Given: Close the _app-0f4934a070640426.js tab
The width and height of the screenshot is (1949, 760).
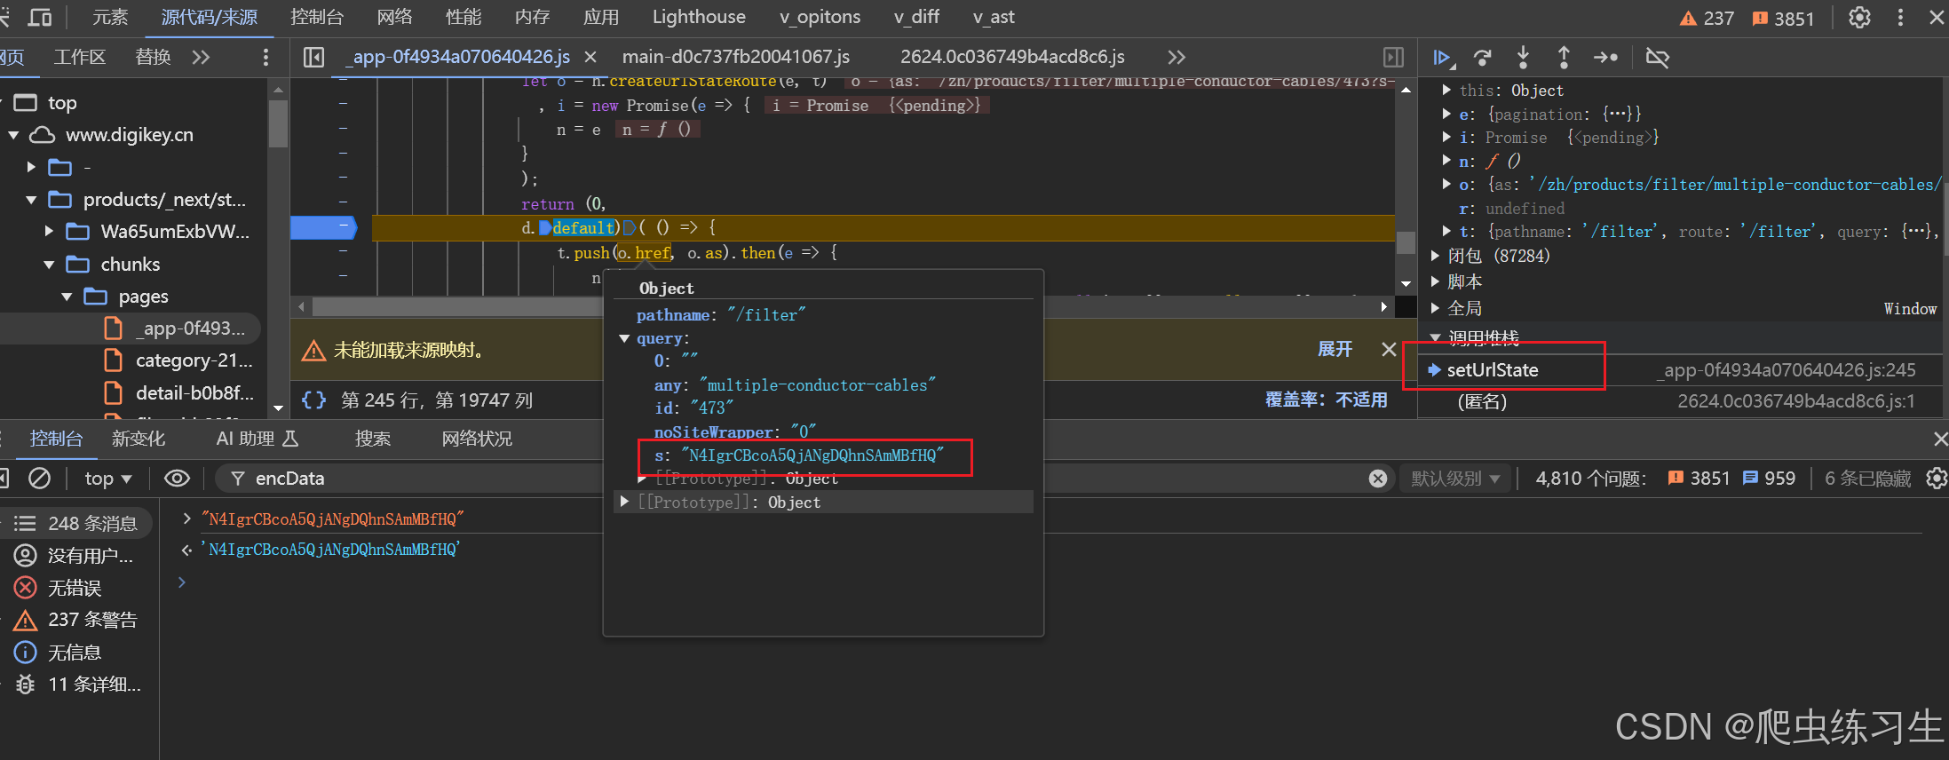Looking at the screenshot, I should tap(590, 57).
